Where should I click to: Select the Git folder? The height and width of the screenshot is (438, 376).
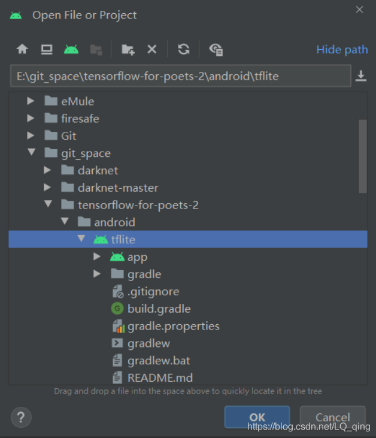tap(188, 136)
